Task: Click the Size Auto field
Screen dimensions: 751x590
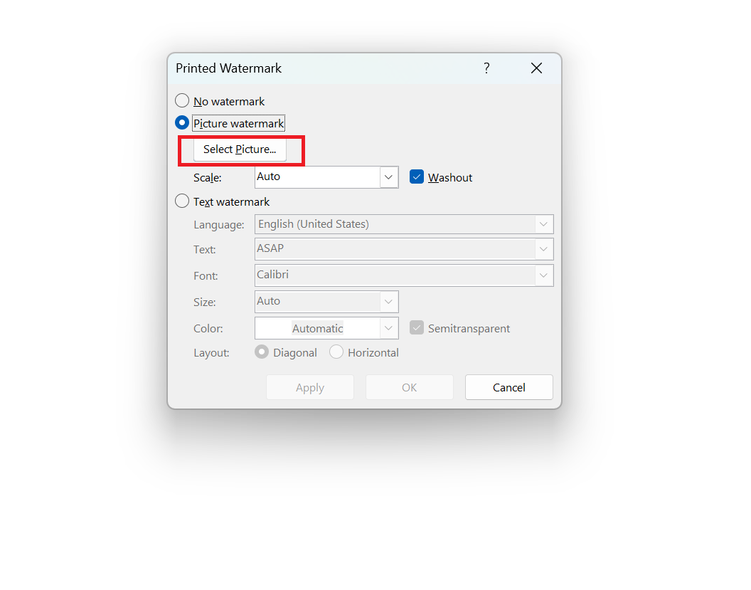Action: point(318,302)
